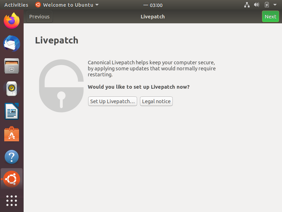
Task: Open the Files manager dock icon
Action: pyautogui.click(x=12, y=66)
